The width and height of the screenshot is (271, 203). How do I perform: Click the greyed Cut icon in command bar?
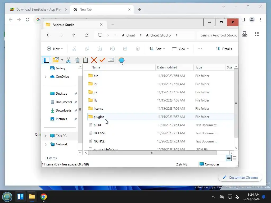[74, 49]
